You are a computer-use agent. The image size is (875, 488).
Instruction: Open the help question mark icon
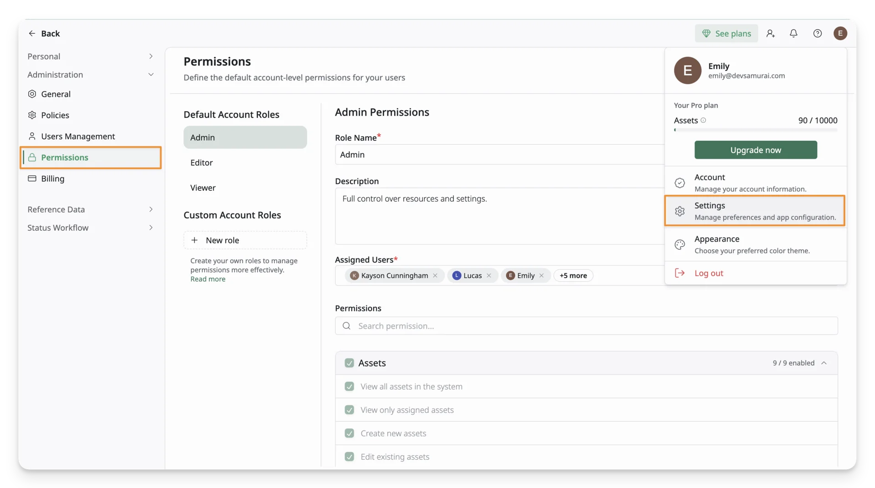point(818,33)
